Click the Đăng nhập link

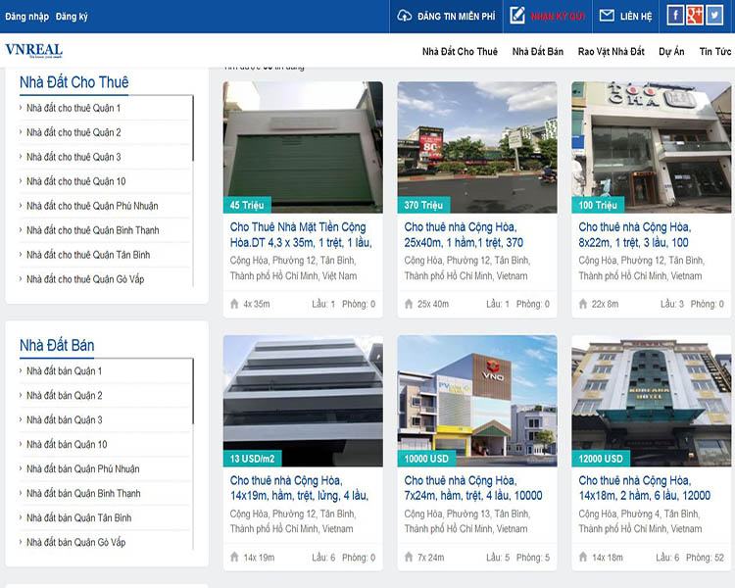(x=26, y=17)
